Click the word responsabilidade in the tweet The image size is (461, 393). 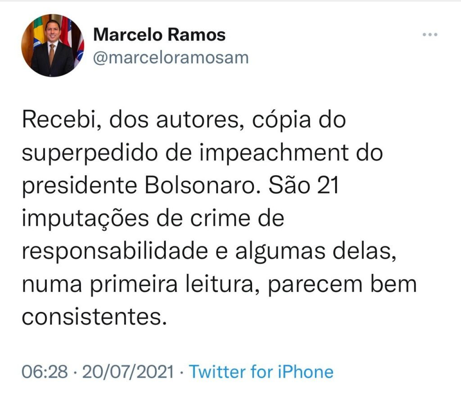tap(115, 251)
